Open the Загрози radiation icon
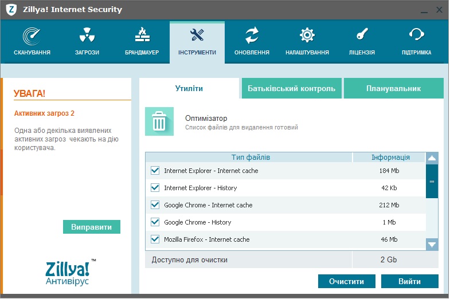The height and width of the screenshot is (299, 450). [x=87, y=35]
